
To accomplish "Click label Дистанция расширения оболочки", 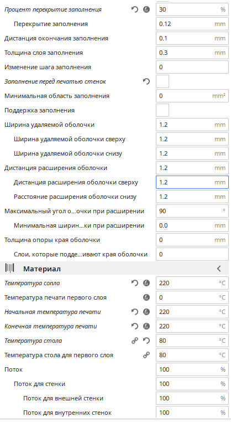I will tap(56, 168).
